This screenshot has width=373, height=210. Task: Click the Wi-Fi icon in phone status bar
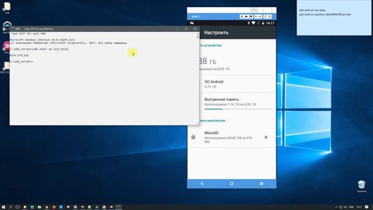(254, 23)
